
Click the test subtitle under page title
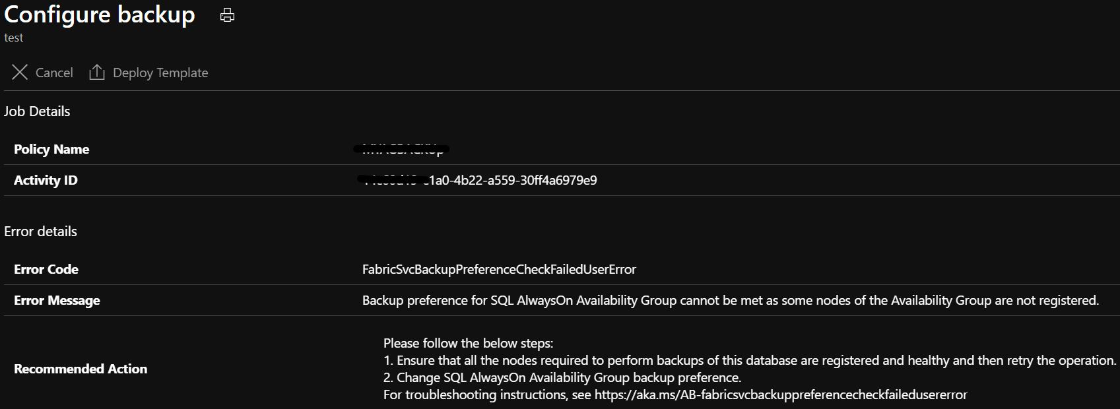[x=14, y=38]
